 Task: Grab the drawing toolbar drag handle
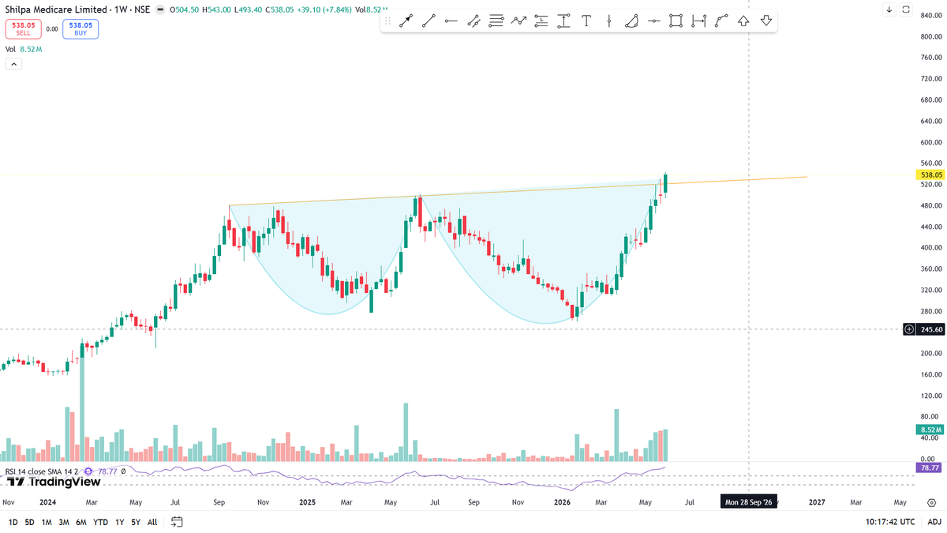click(387, 21)
